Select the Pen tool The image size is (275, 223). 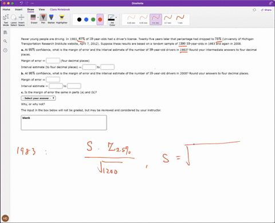(x=44, y=19)
